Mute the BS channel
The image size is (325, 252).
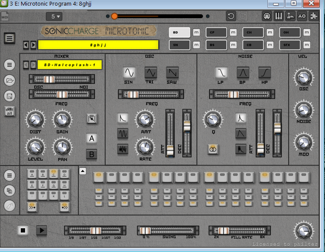233,45
